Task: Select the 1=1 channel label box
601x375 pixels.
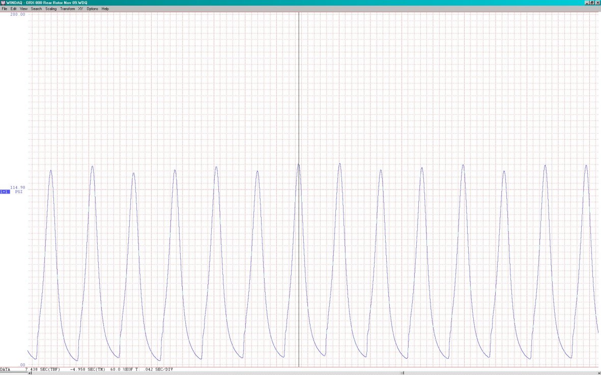Action: [x=5, y=192]
